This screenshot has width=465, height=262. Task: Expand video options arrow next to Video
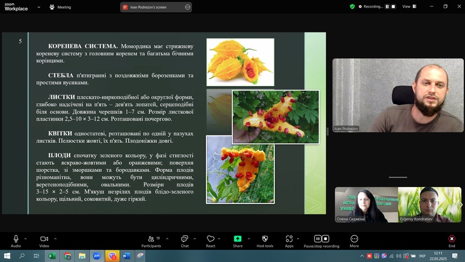click(x=56, y=238)
